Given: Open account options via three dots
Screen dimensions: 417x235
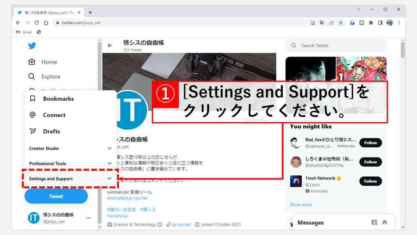Looking at the screenshot, I should point(88,218).
